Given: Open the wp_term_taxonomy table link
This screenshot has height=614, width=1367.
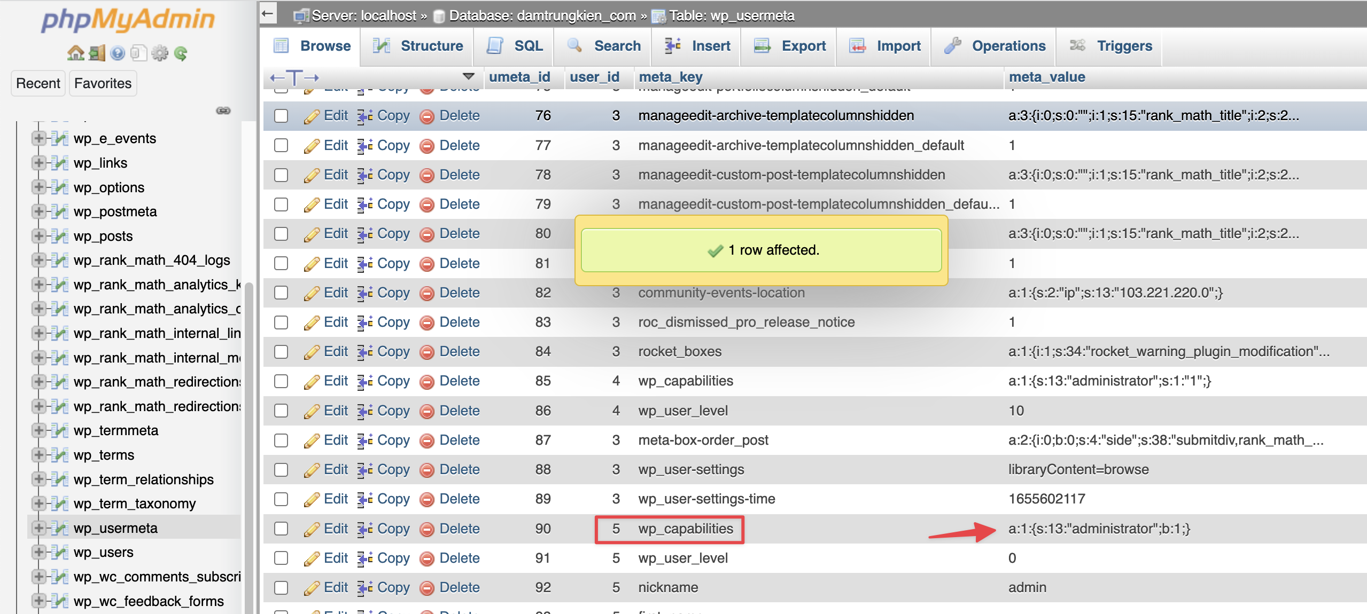Looking at the screenshot, I should tap(135, 503).
